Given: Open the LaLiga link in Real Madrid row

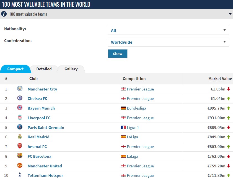Looking at the screenshot, I should (x=132, y=137).
